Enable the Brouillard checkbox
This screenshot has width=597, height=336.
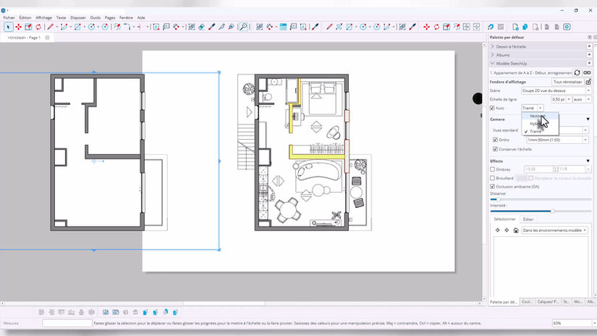(492, 178)
